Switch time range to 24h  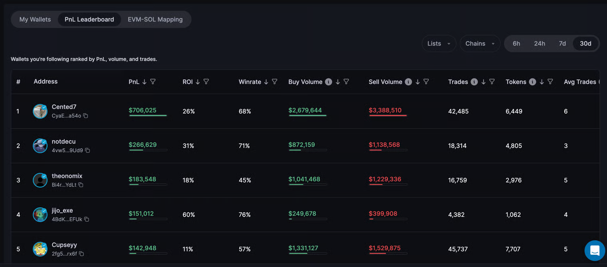pos(540,43)
